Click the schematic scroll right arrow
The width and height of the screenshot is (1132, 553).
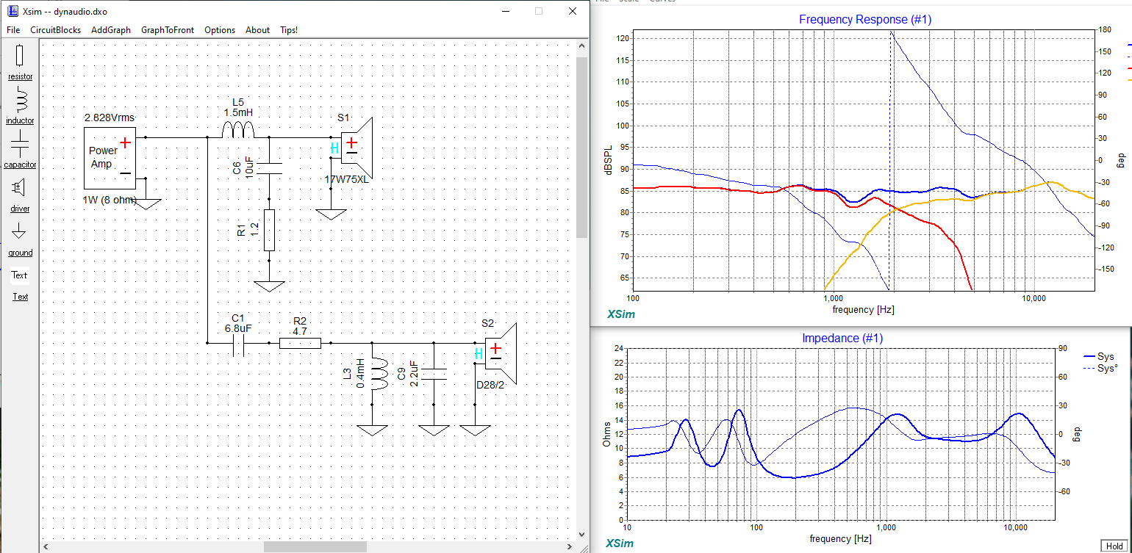(x=570, y=546)
